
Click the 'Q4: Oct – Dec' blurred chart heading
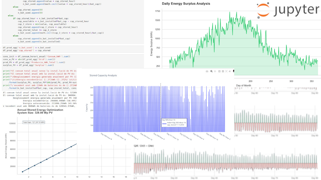144,145
